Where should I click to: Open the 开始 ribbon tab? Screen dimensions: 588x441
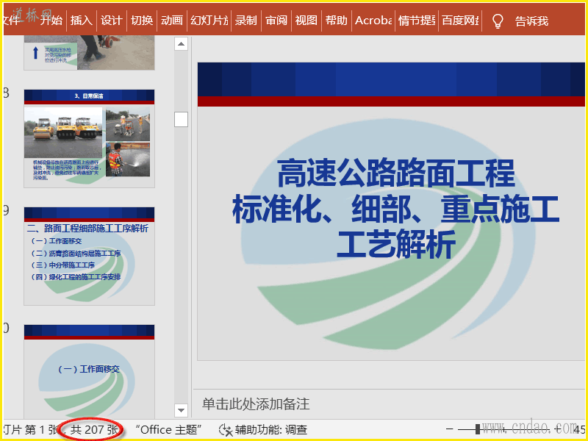coord(51,21)
